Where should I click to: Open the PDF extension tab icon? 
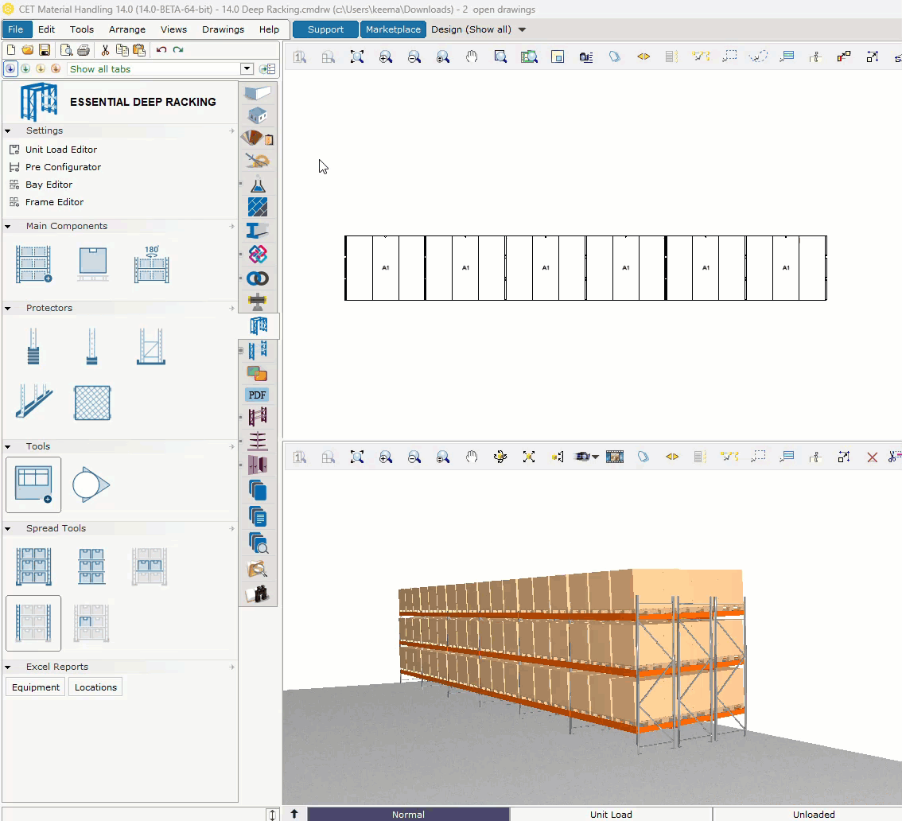tap(257, 395)
